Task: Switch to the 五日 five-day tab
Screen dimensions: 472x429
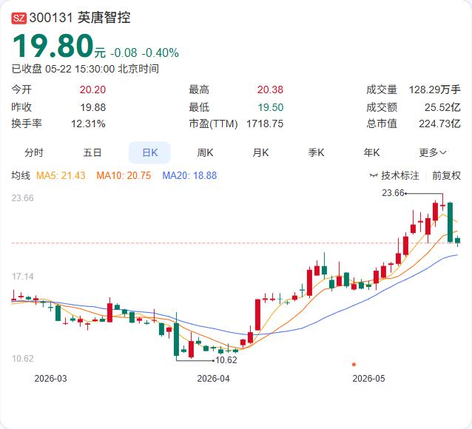Action: pyautogui.click(x=92, y=152)
